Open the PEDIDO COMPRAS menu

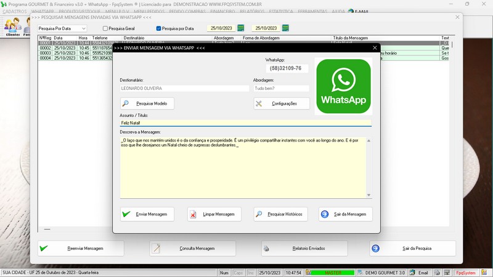click(x=187, y=11)
